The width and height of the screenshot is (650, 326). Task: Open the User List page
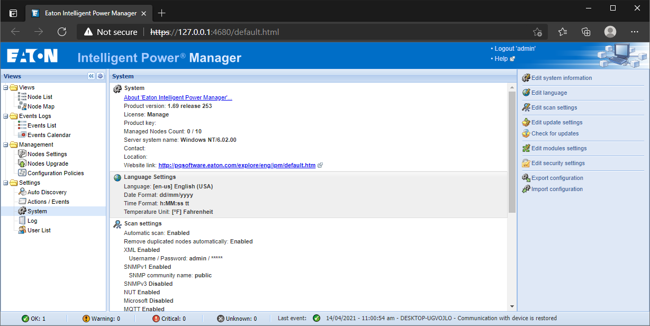tap(39, 230)
